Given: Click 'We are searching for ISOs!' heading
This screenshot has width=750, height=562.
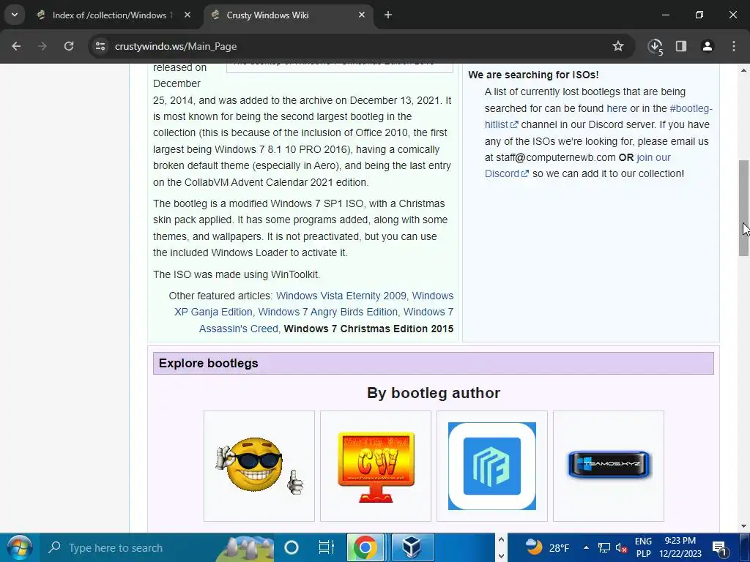Looking at the screenshot, I should click(533, 75).
